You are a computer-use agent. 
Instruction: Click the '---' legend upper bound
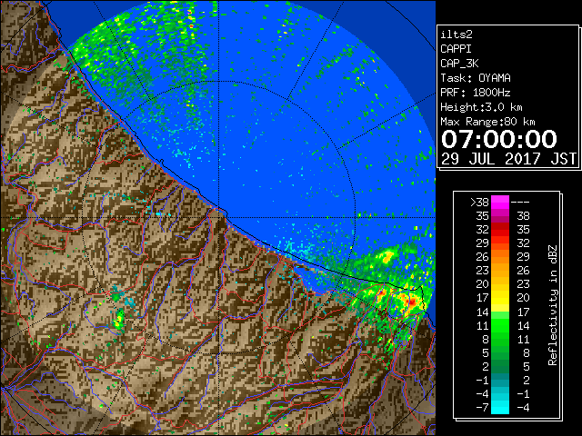point(520,203)
